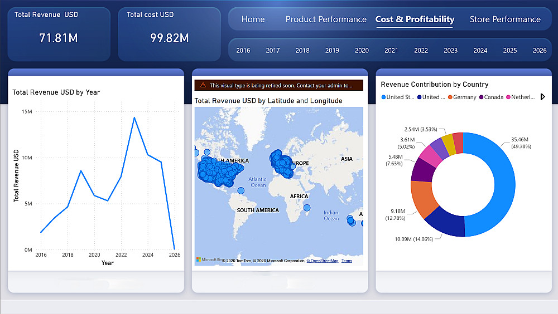Go to the Store Performance tab

click(505, 19)
